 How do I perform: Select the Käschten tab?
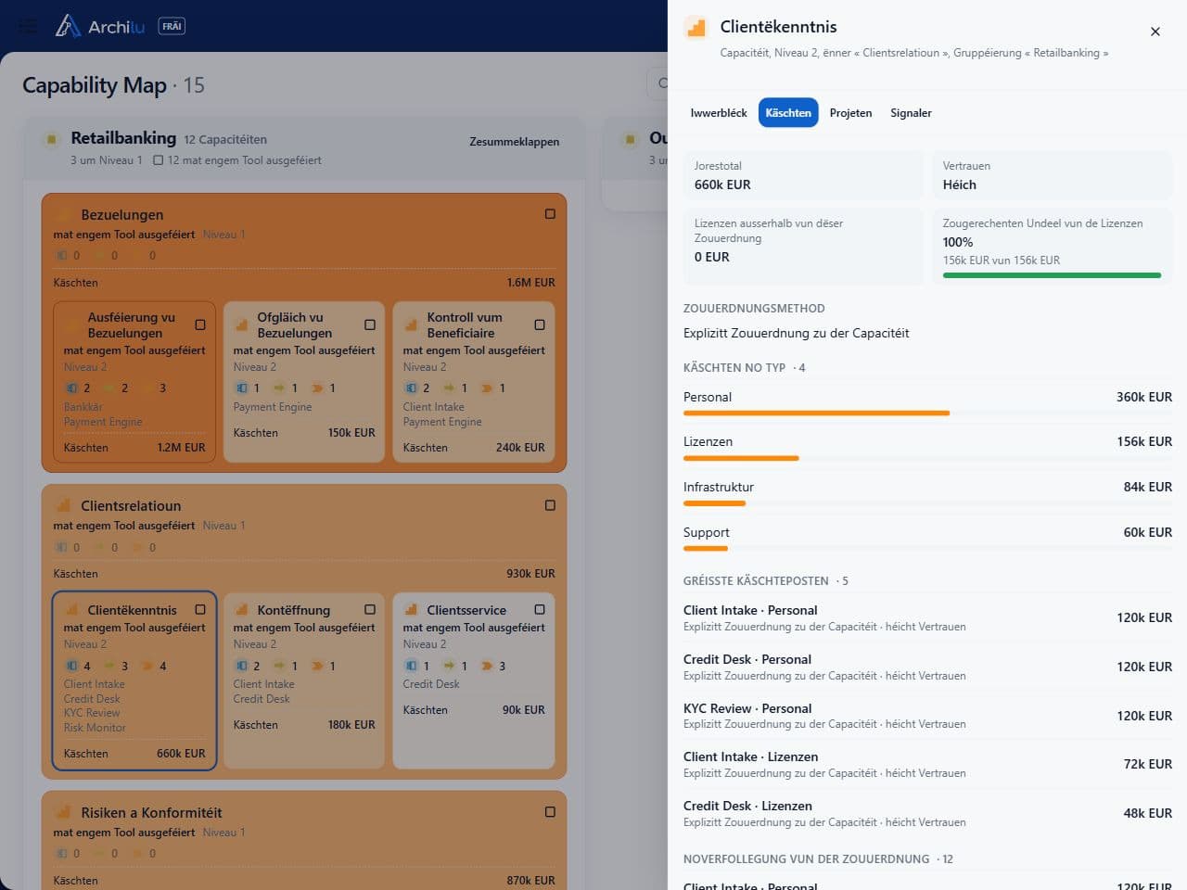tap(788, 113)
